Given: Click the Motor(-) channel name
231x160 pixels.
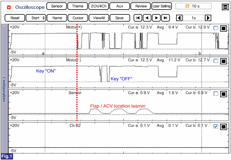Looking at the screenshot, I should [74, 60].
